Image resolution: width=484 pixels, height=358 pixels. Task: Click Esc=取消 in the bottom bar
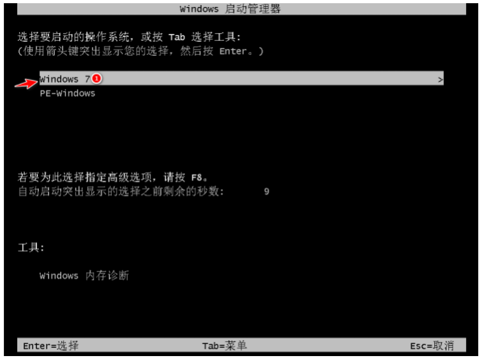tap(432, 346)
